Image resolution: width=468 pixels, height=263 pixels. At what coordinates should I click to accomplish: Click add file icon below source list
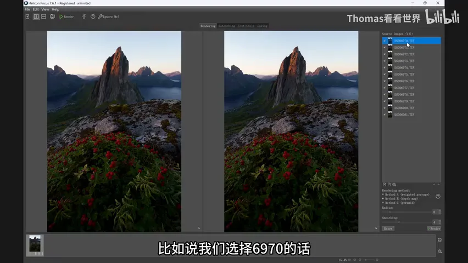(x=385, y=185)
